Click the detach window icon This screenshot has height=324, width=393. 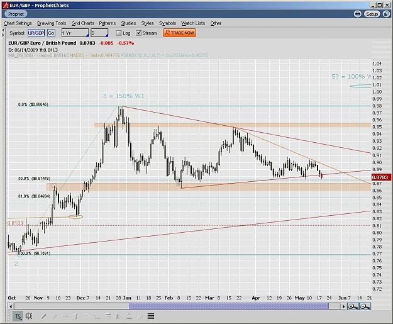(386, 14)
